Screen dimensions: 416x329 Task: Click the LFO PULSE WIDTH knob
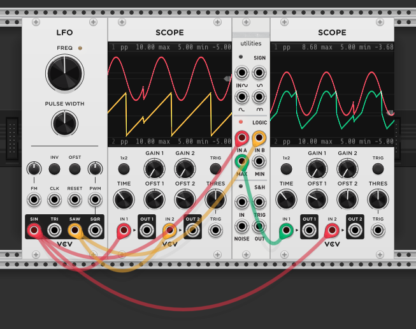[65, 123]
